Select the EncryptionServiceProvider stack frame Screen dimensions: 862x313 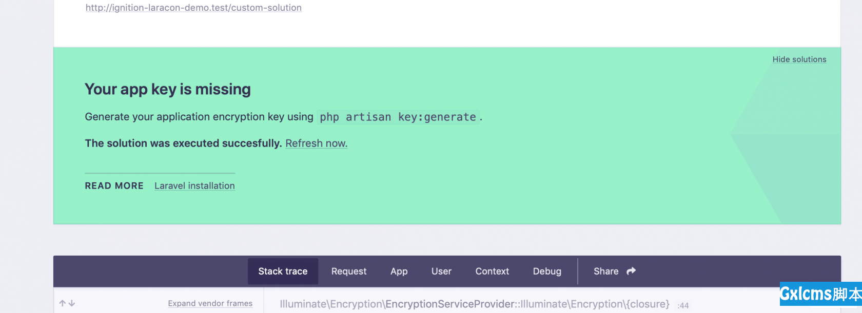[474, 304]
